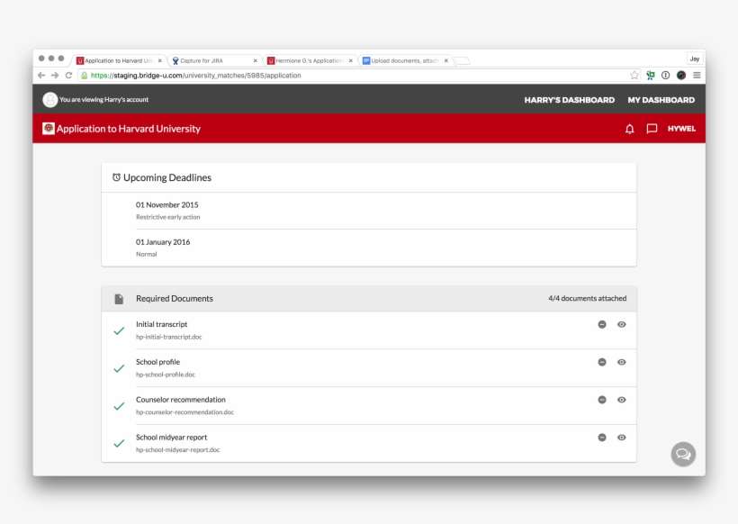The width and height of the screenshot is (738, 524).
Task: Open the notifications bell icon
Action: click(x=629, y=129)
